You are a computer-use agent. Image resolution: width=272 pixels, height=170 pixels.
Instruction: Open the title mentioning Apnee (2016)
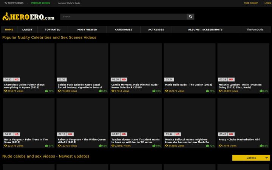coord(24,86)
